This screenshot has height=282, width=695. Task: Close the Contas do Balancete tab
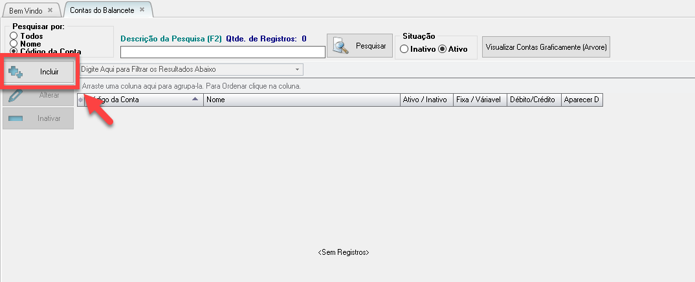pyautogui.click(x=142, y=11)
